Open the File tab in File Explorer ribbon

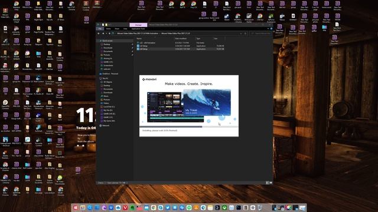point(100,29)
